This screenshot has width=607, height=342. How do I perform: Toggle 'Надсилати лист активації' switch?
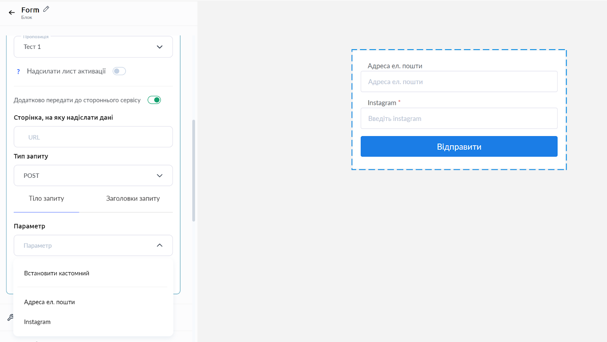point(119,71)
